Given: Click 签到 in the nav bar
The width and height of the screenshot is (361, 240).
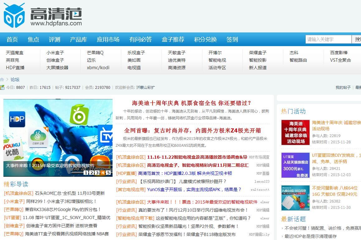Looking at the screenshot, I should point(232,40).
